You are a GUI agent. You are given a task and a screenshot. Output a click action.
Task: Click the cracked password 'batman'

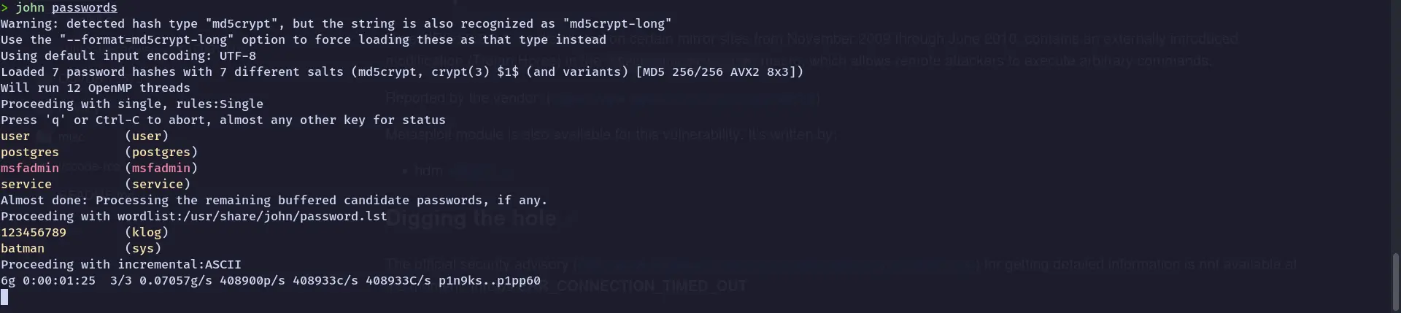pos(23,248)
